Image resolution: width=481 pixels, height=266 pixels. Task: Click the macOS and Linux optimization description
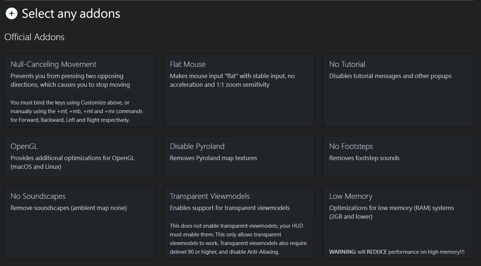(x=72, y=162)
